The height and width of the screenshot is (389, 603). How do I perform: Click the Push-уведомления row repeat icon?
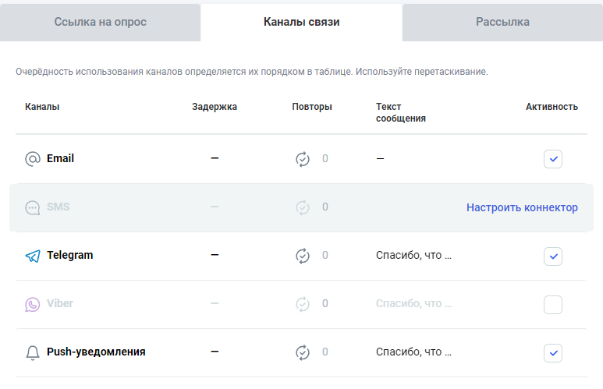pos(303,352)
